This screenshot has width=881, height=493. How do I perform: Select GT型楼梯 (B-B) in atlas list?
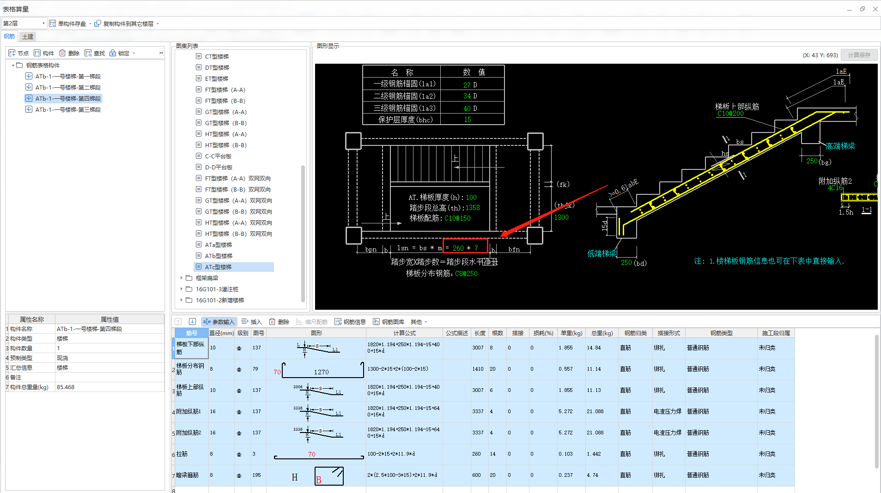click(226, 123)
